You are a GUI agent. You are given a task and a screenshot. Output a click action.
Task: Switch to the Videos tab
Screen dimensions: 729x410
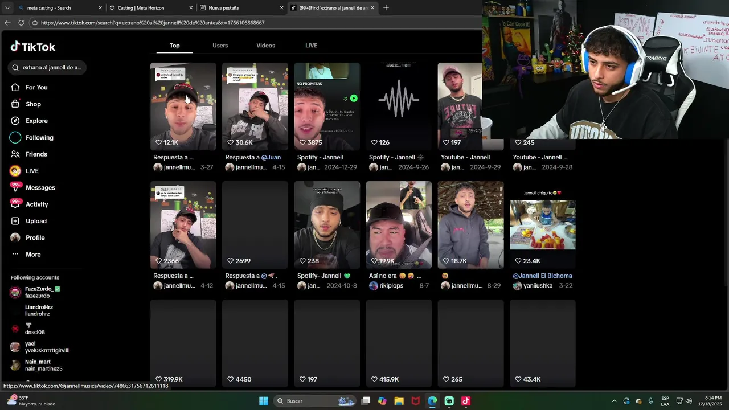(265, 46)
